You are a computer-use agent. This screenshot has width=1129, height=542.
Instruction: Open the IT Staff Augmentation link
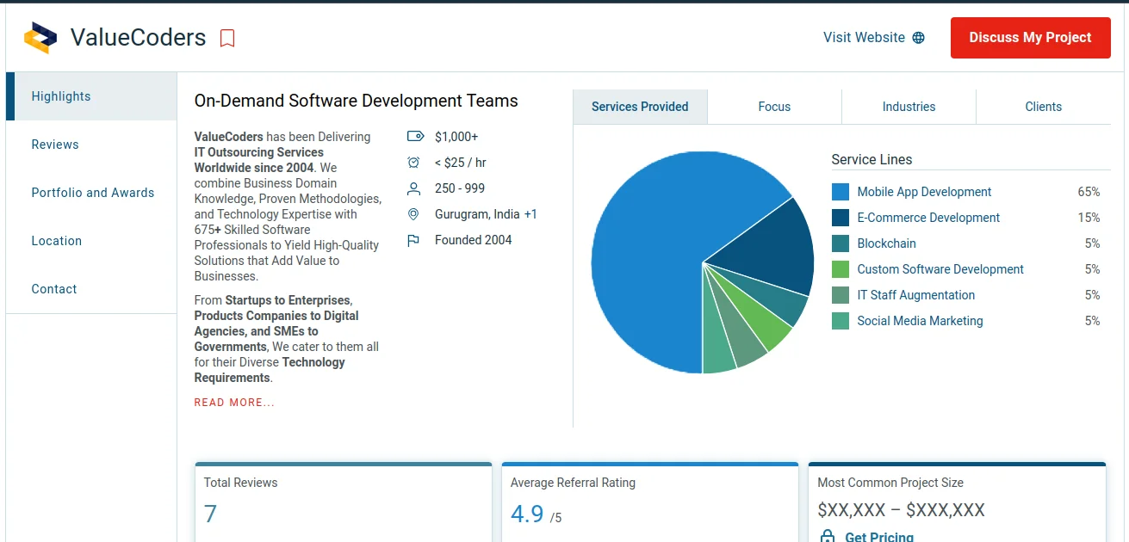[916, 295]
